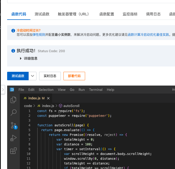Click the autoScroll symbol icon in breadcrumb
Image resolution: width=175 pixels, height=169 pixels.
61,106
